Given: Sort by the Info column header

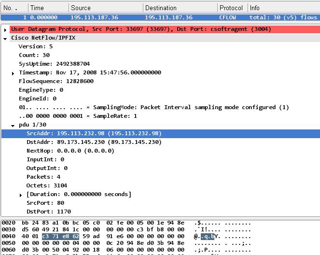Looking at the screenshot, I should 284,8.
